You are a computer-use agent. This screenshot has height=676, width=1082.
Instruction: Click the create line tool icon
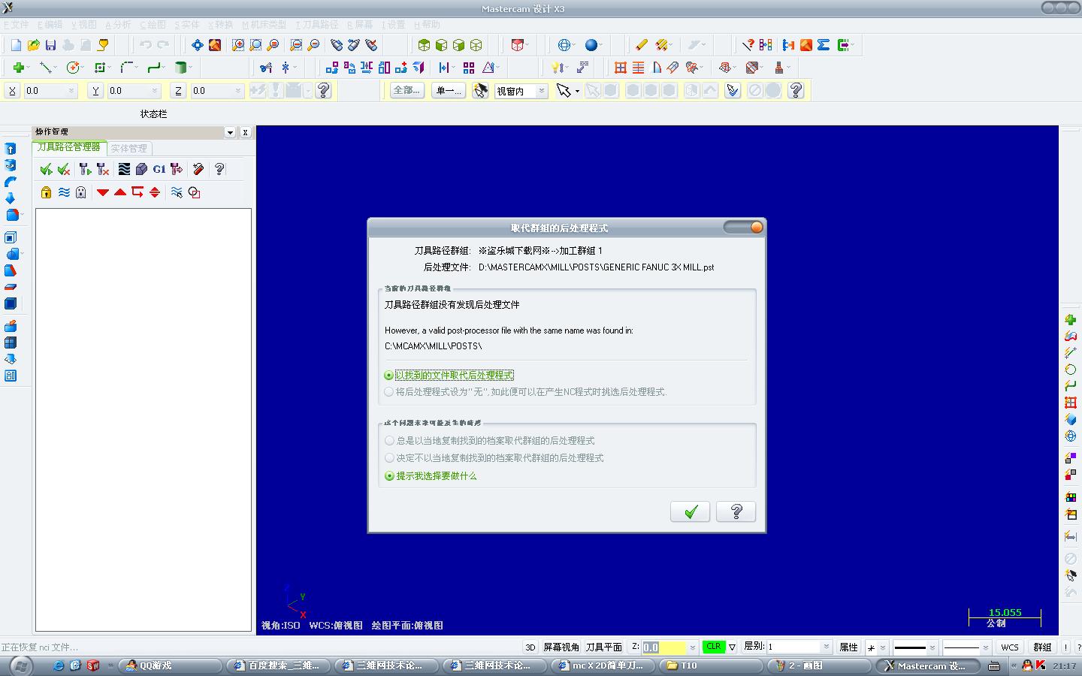click(x=45, y=68)
